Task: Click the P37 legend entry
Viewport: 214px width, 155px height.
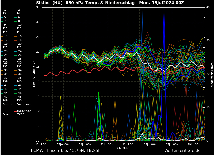Action: (x=5, y=78)
